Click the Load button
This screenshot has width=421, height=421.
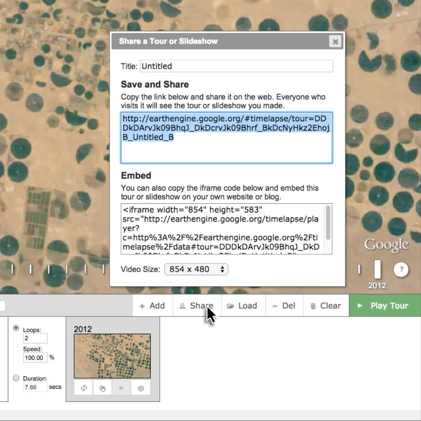[243, 306]
